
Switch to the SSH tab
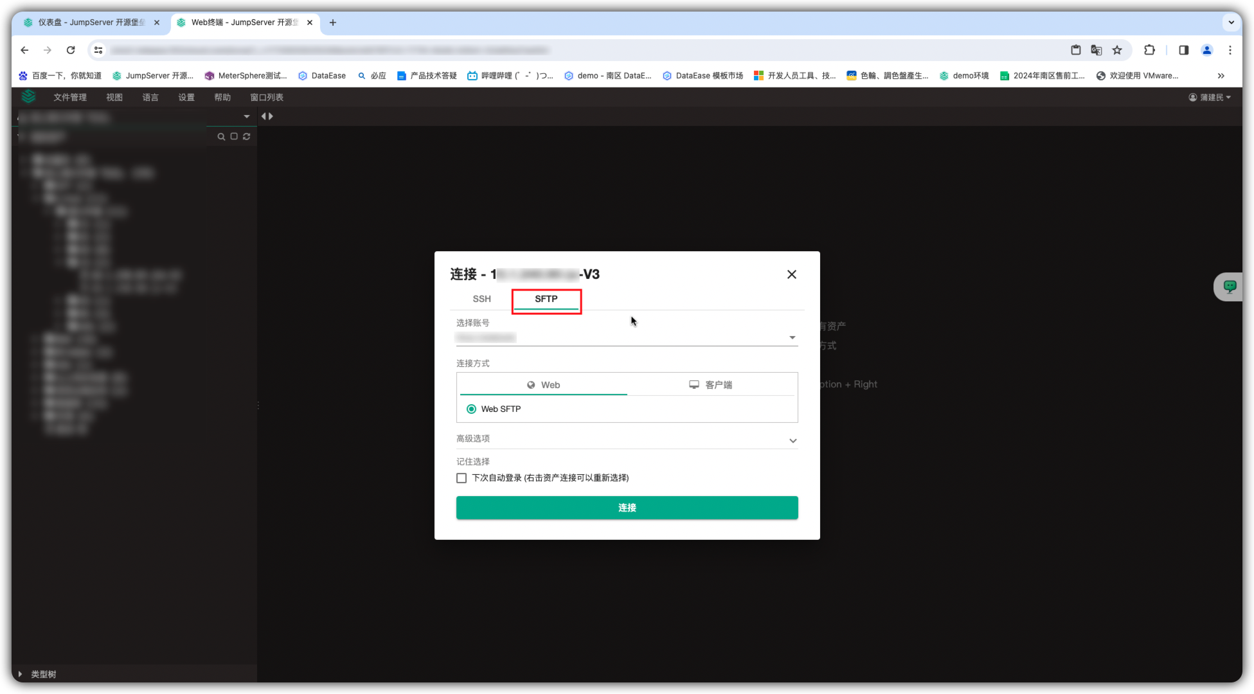pos(481,299)
